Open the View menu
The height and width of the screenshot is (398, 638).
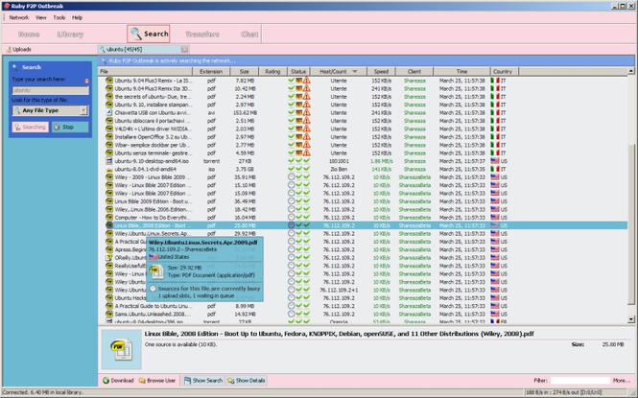pyautogui.click(x=40, y=17)
